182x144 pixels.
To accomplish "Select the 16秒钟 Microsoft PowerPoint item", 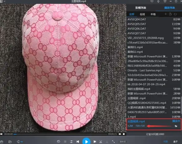I will (154, 80).
